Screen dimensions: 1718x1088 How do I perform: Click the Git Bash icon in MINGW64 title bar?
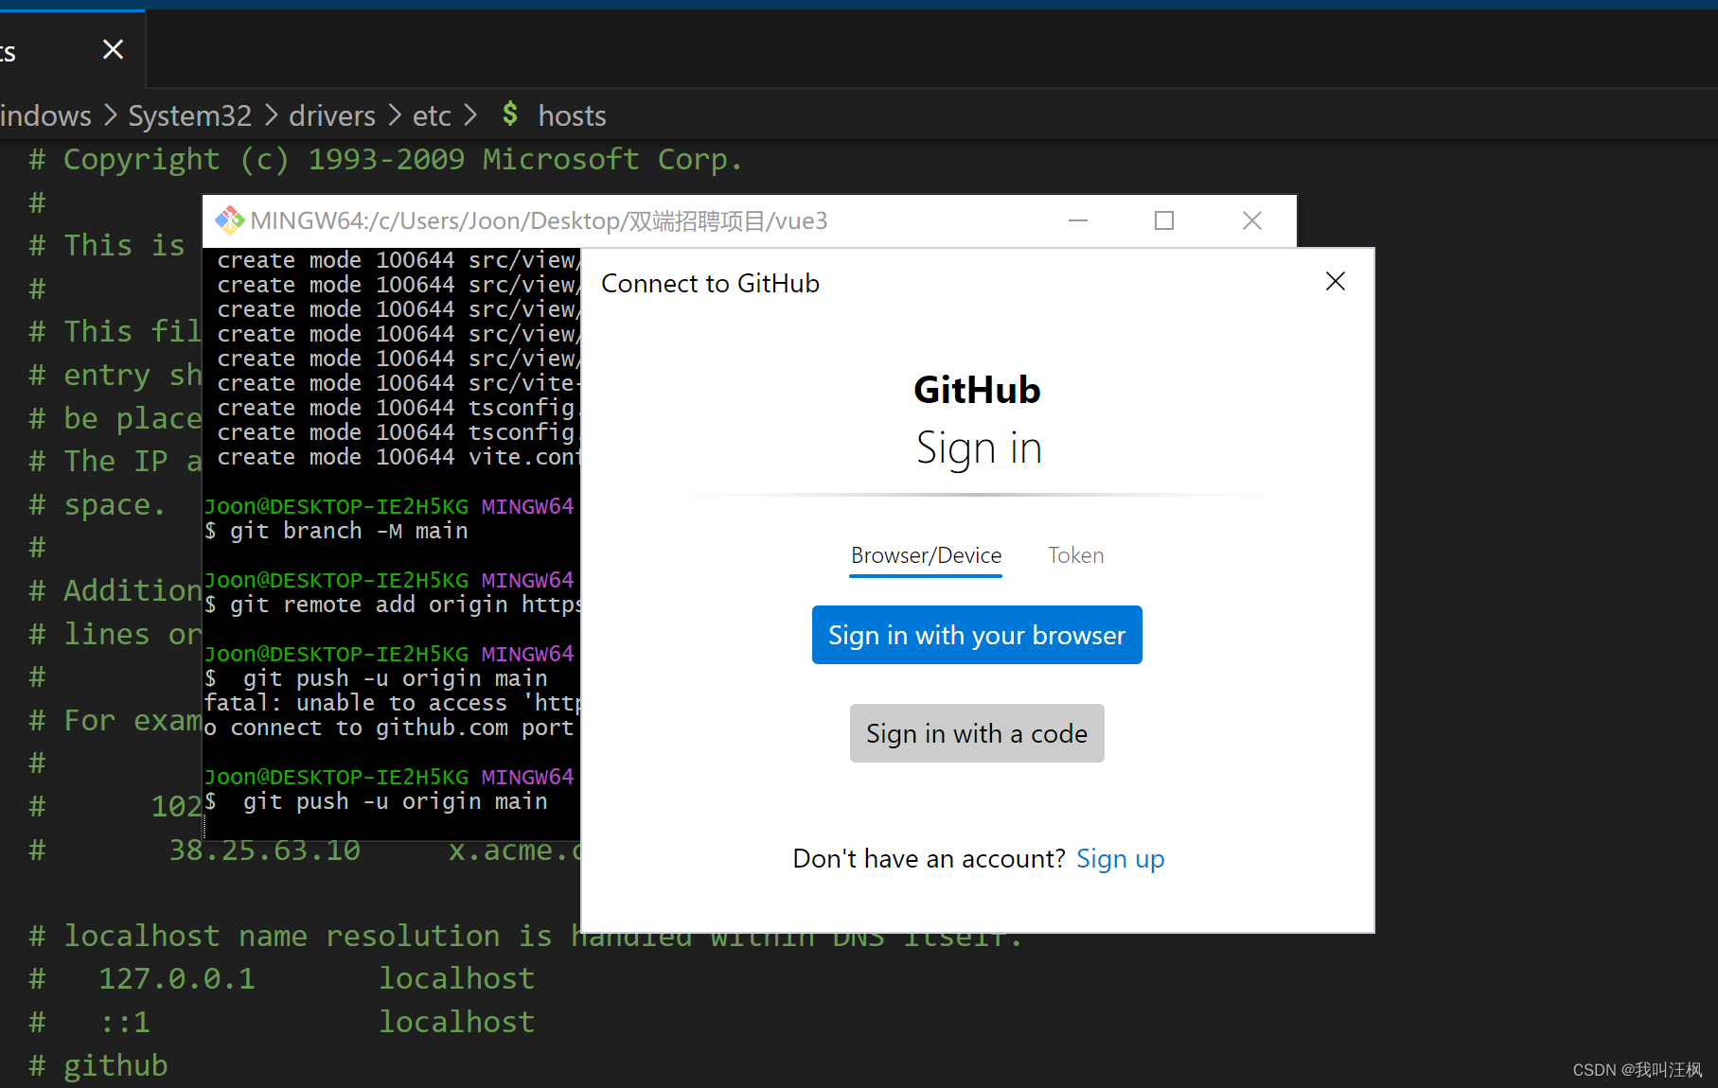[x=229, y=220]
